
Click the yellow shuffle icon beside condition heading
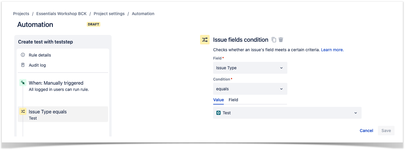point(205,40)
